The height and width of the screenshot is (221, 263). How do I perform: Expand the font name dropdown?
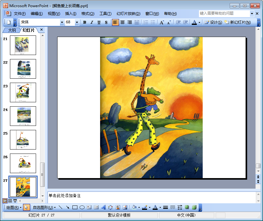62,22
